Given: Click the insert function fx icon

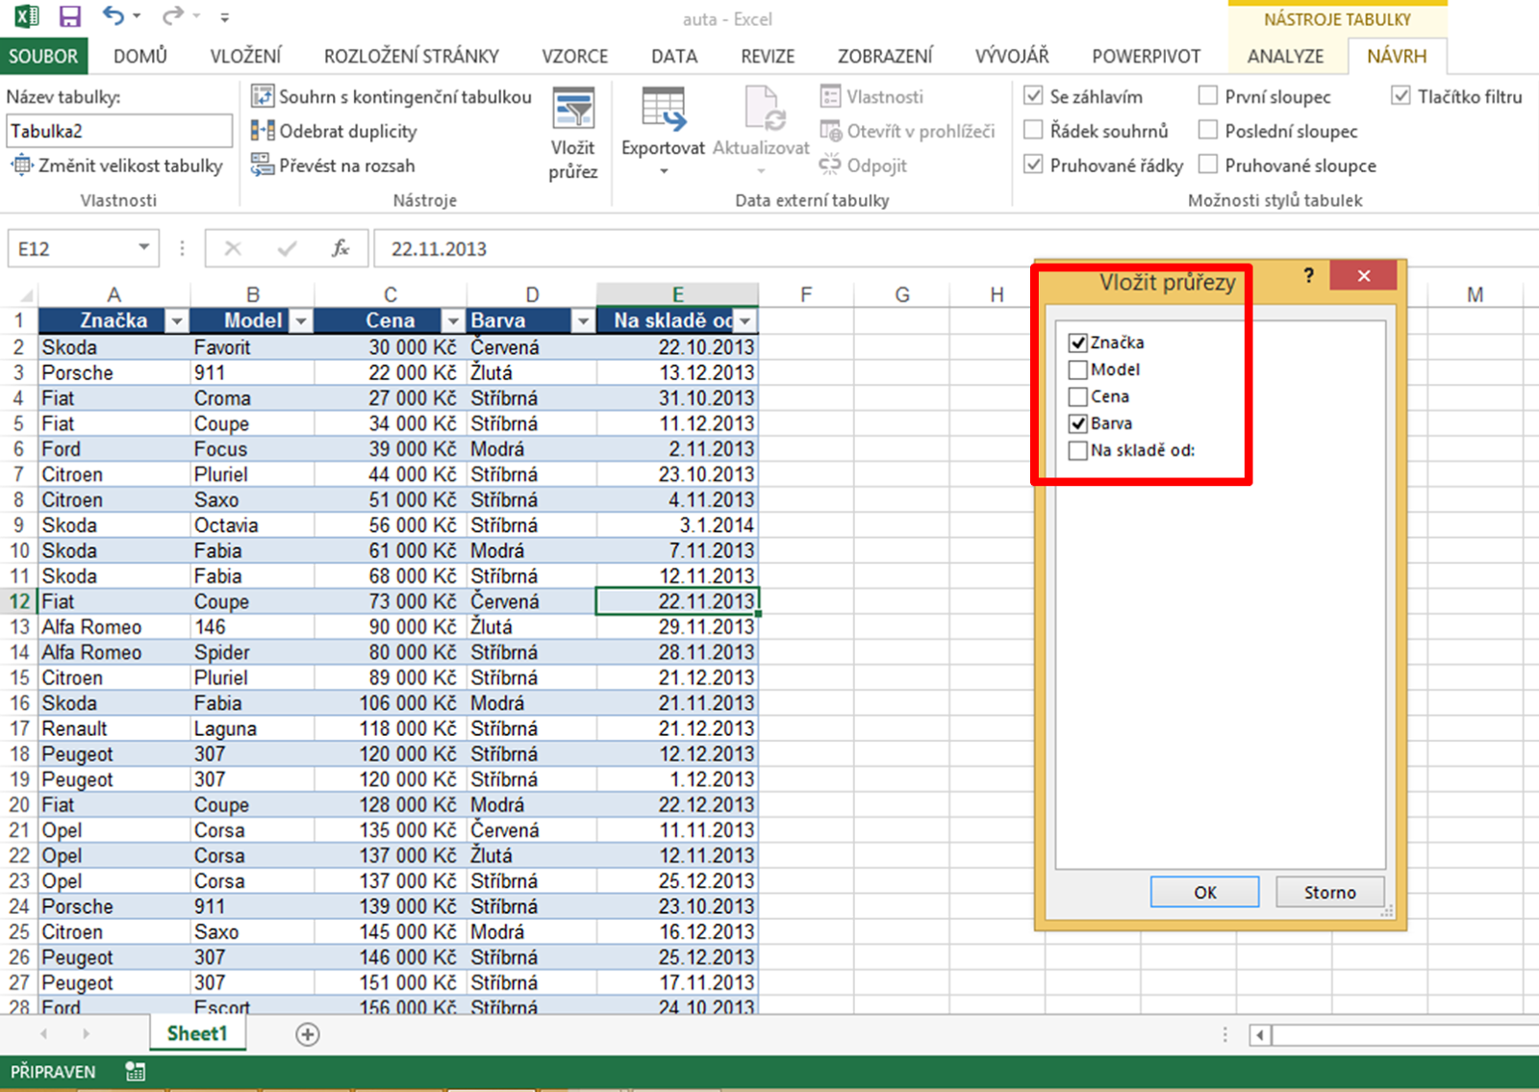Looking at the screenshot, I should [x=341, y=249].
